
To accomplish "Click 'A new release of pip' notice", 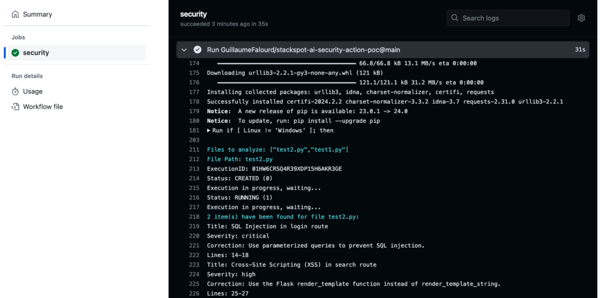I will point(307,111).
